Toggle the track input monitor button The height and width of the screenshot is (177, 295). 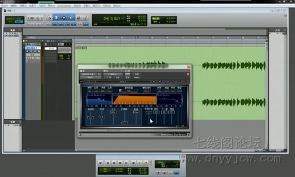click(x=31, y=52)
